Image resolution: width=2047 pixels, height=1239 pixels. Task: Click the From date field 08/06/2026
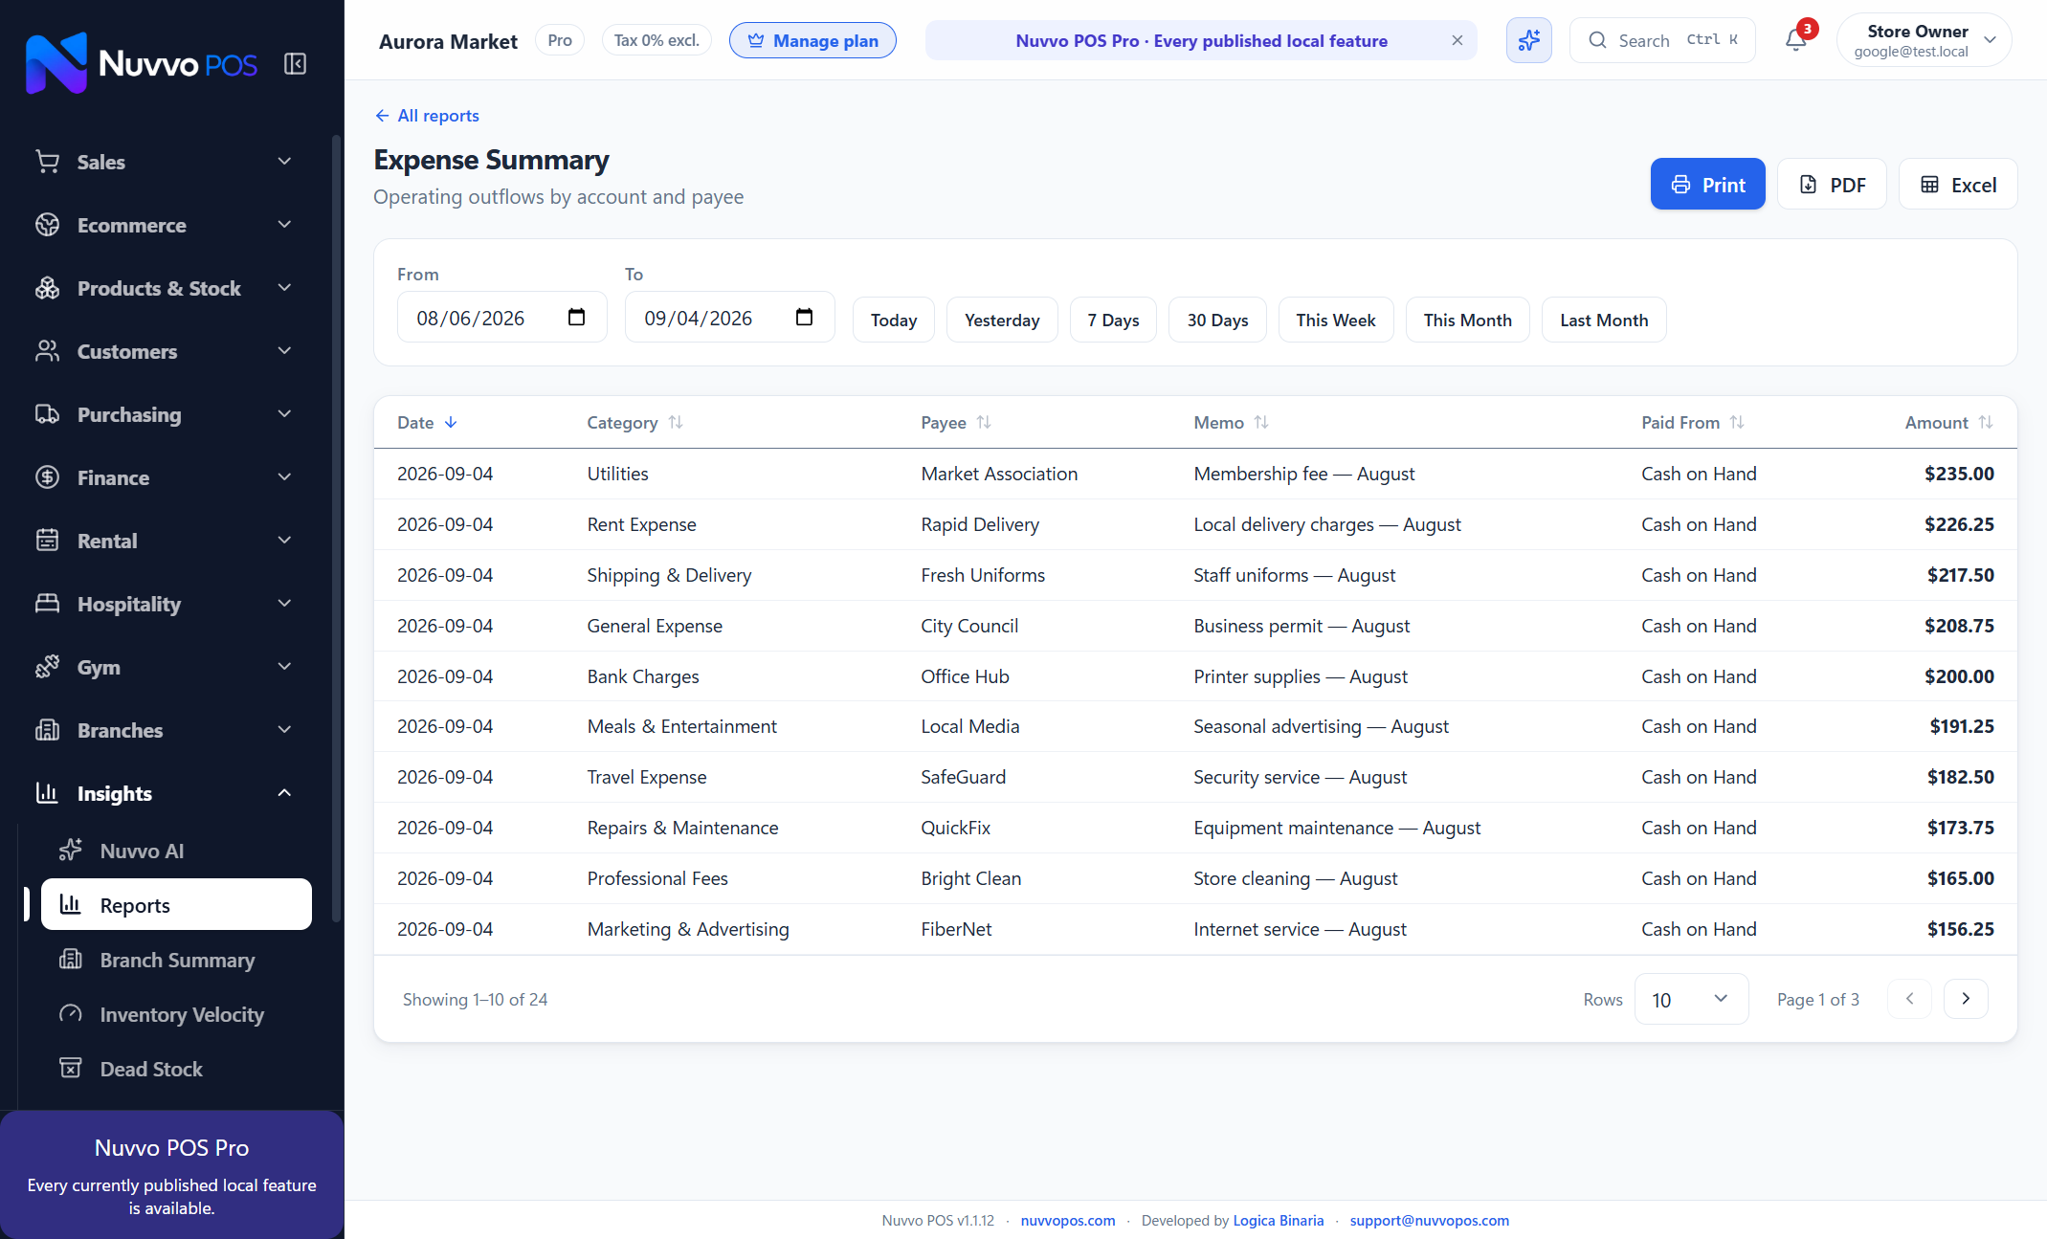[501, 318]
